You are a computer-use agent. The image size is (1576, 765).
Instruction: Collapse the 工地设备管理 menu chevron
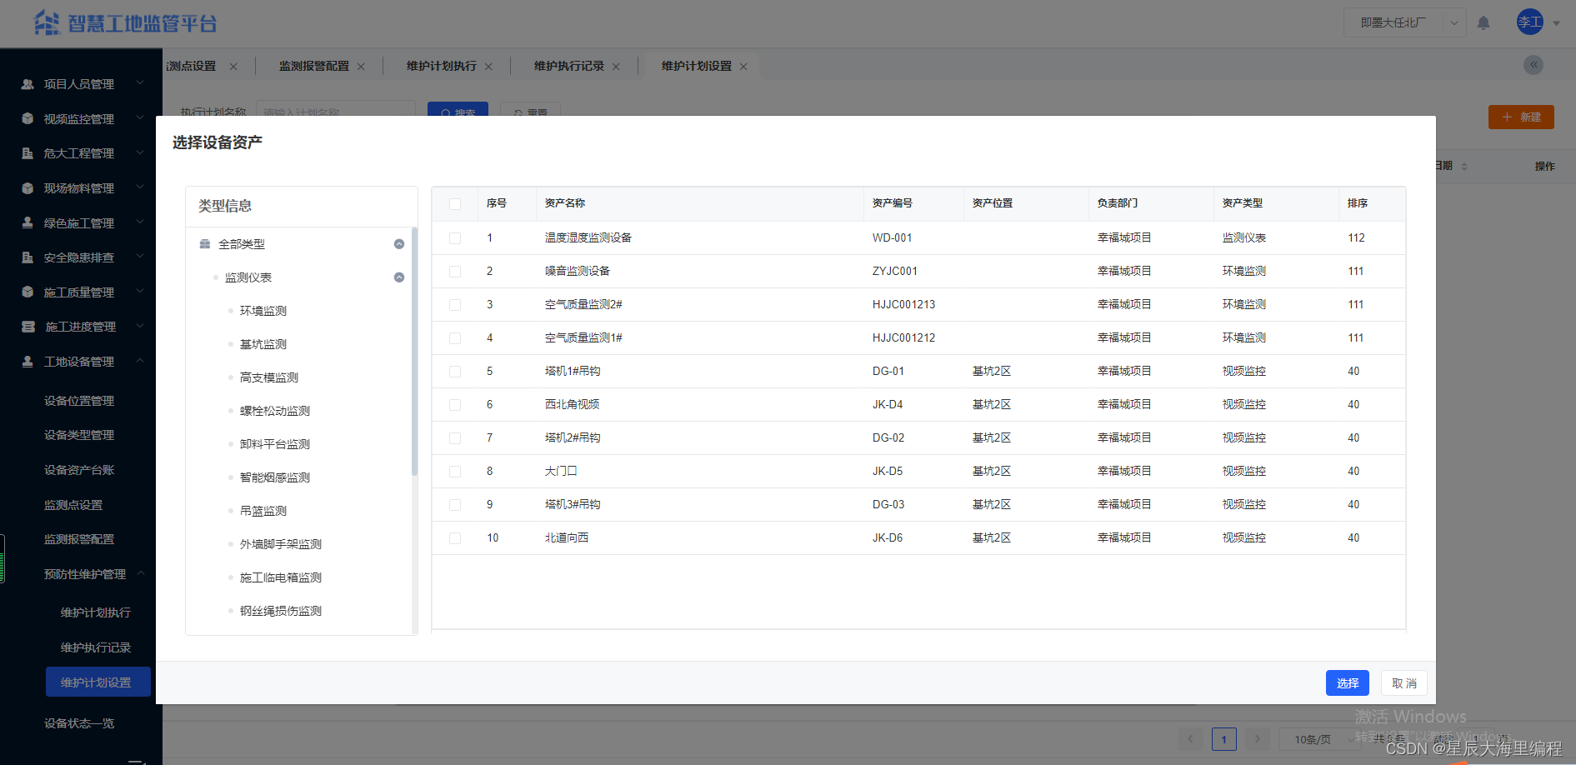140,361
